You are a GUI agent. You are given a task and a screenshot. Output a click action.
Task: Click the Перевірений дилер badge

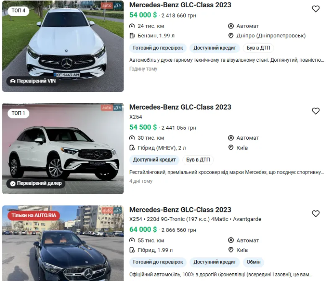tap(36, 183)
